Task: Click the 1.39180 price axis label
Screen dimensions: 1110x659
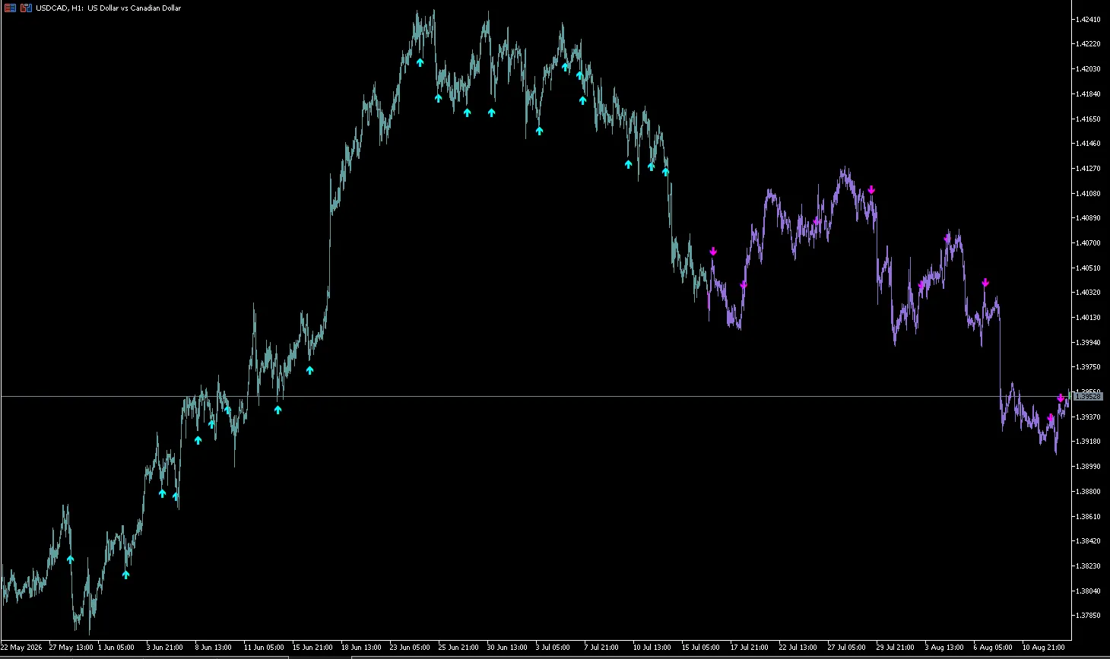Action: pyautogui.click(x=1089, y=442)
